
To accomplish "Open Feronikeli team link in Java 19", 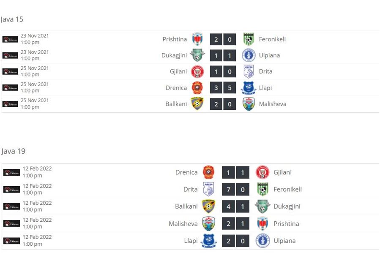I will click(x=288, y=189).
